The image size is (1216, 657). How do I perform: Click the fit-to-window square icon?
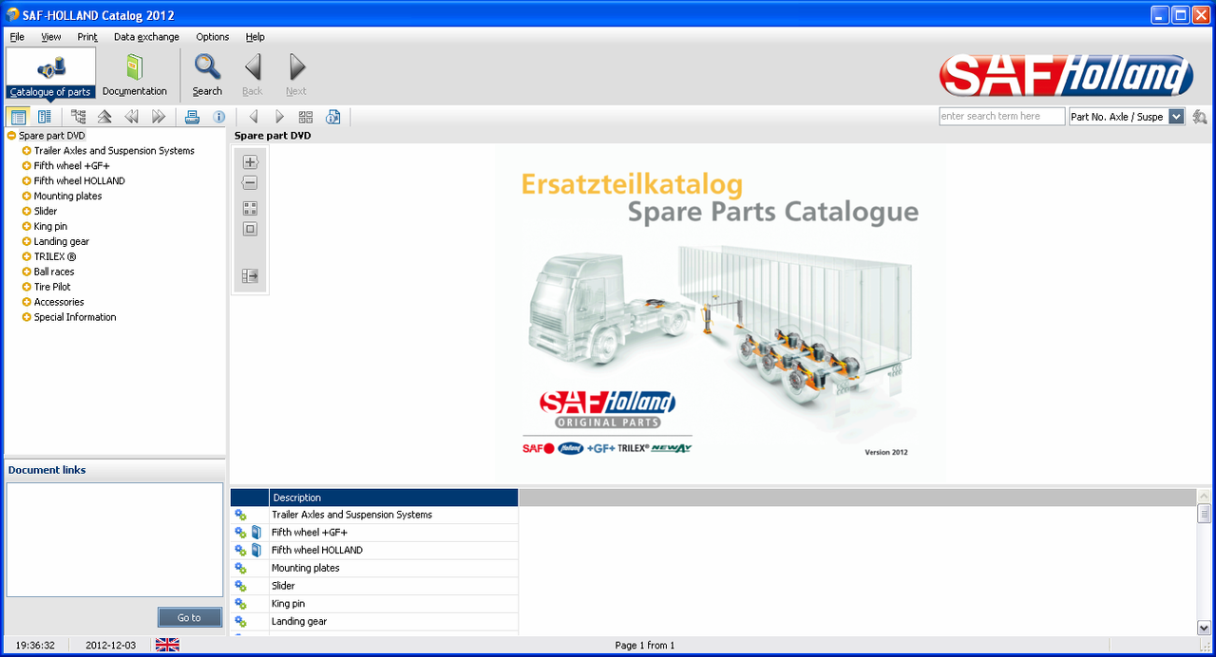(251, 229)
